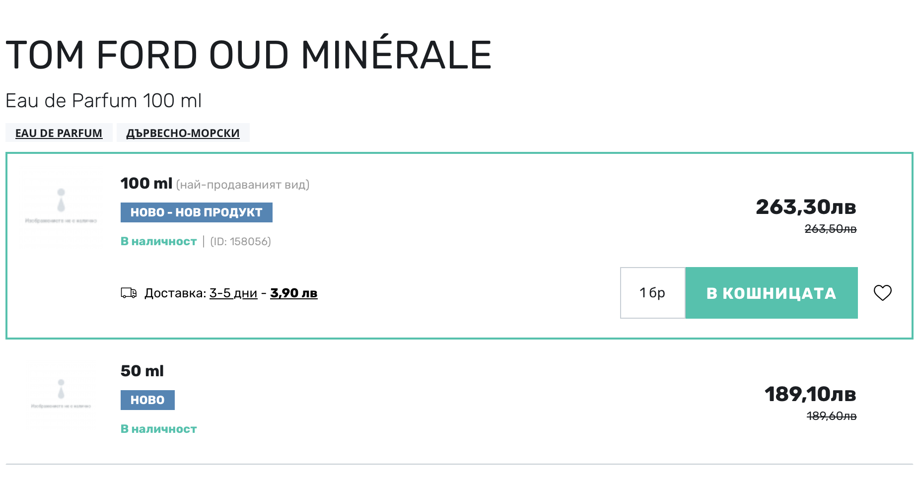Open the EAU DE PARFUM tag link
The width and height of the screenshot is (917, 481).
59,133
